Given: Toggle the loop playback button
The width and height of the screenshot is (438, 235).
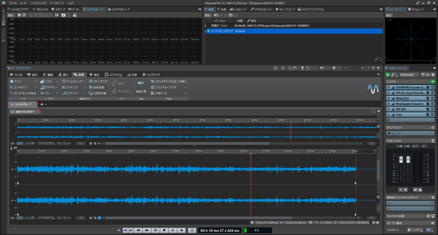Looking at the screenshot, I should tap(156, 230).
